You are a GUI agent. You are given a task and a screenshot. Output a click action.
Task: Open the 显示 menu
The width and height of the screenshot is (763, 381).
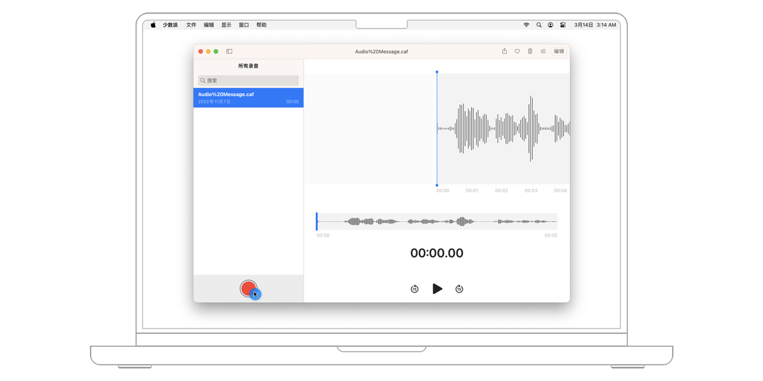pos(226,25)
